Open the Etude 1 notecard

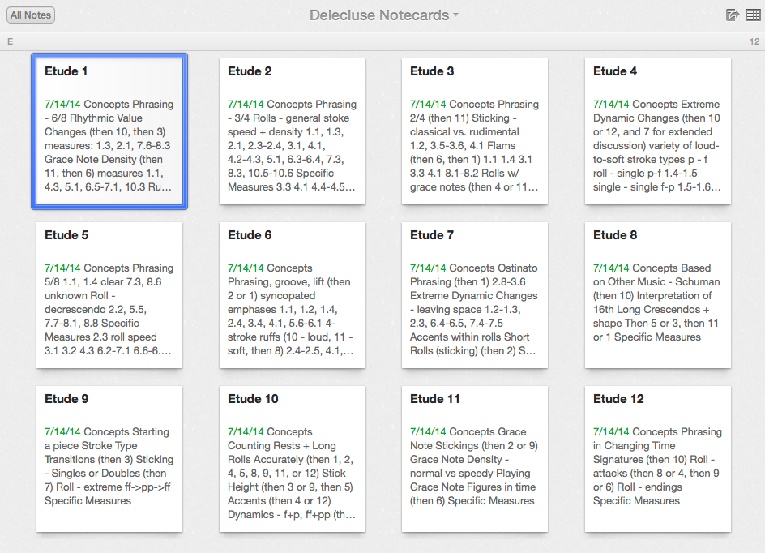tap(109, 131)
